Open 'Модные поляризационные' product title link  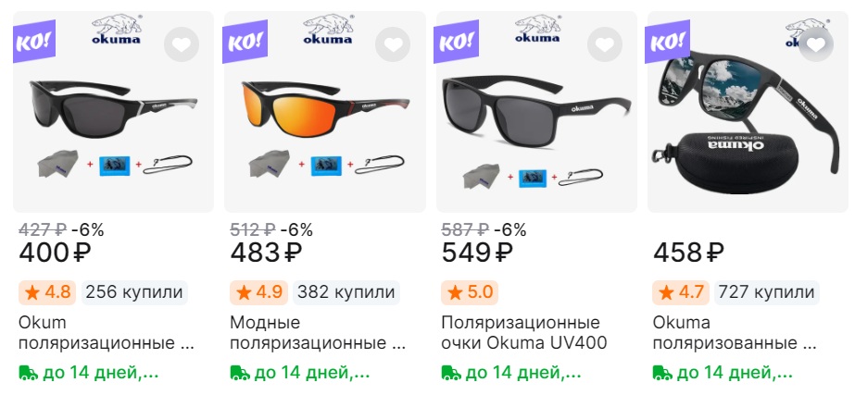(x=318, y=333)
